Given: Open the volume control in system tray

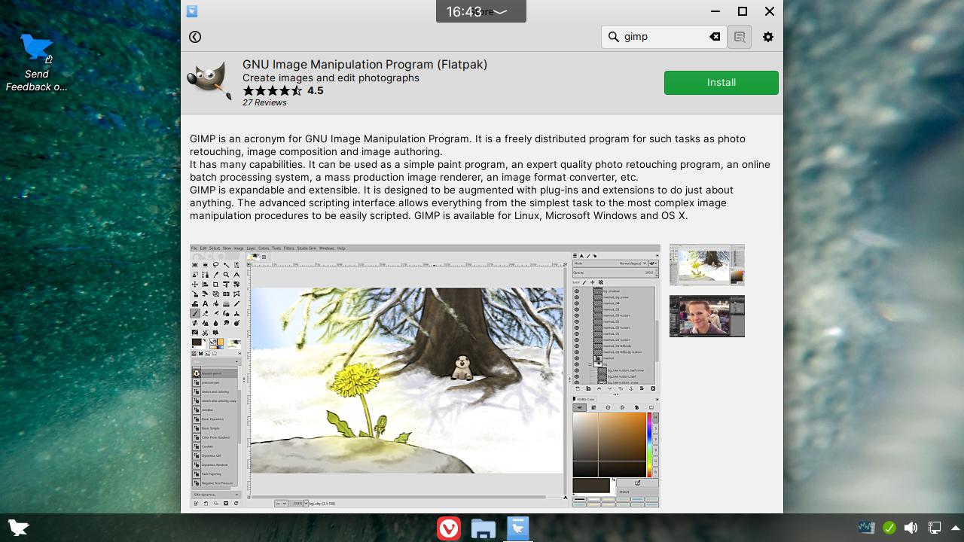Looking at the screenshot, I should (911, 528).
